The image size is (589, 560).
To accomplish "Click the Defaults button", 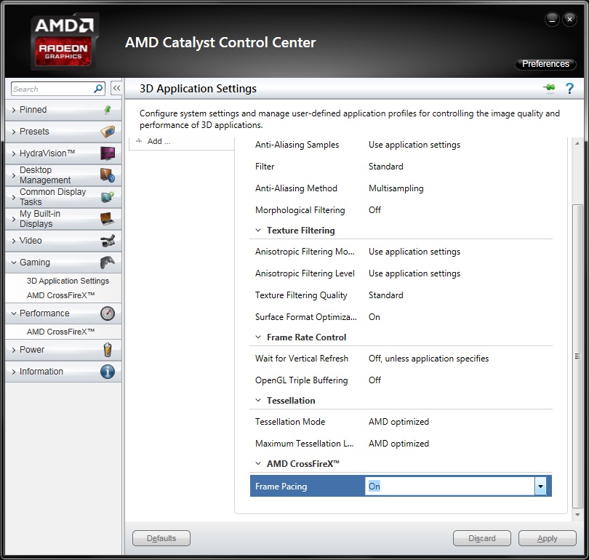I will (x=161, y=538).
